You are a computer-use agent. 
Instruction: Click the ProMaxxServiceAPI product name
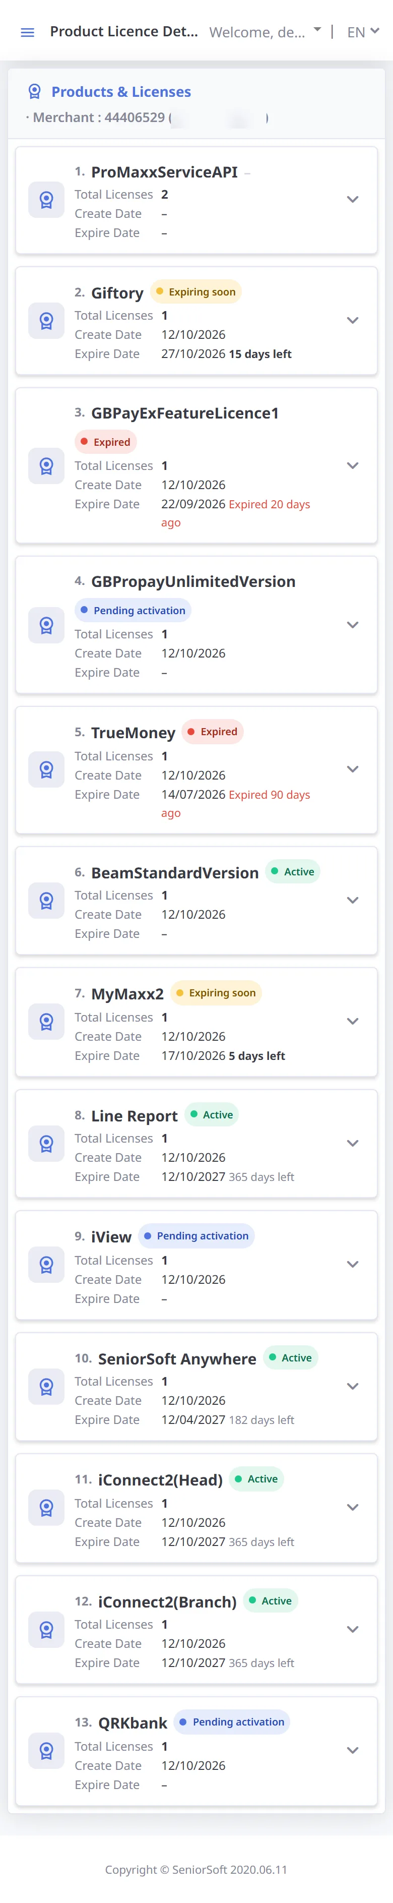pyautogui.click(x=164, y=172)
